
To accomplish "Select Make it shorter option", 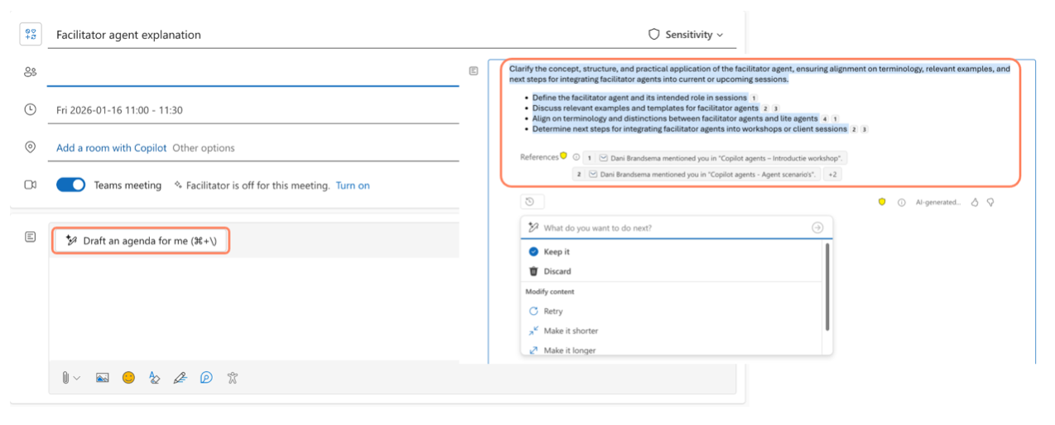I will pos(570,331).
